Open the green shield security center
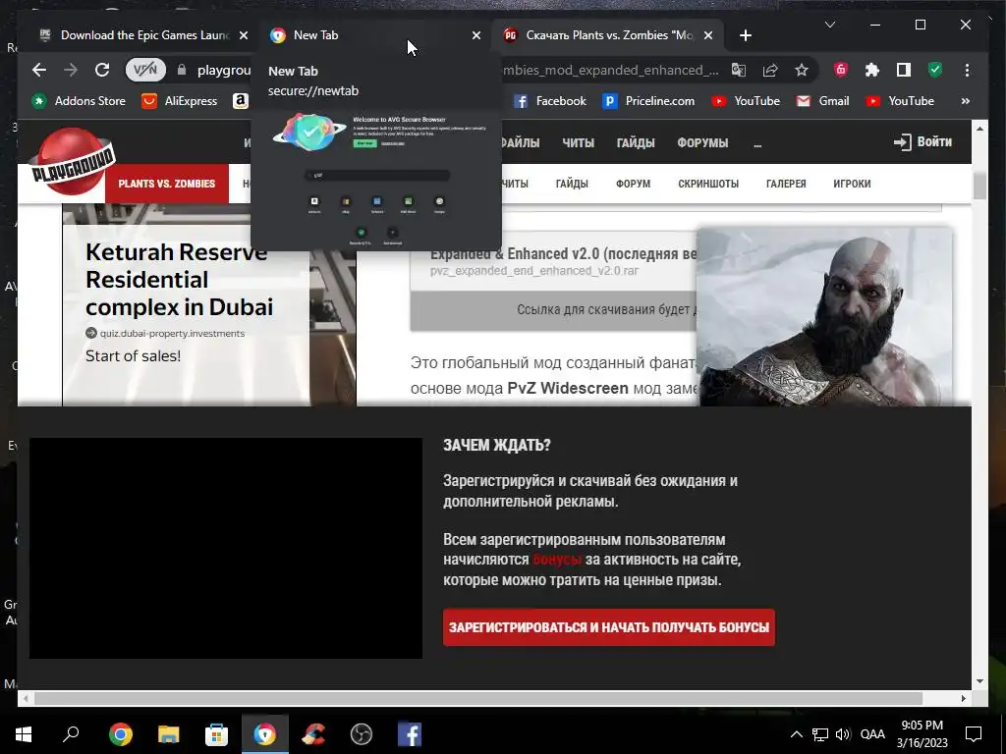Viewport: 1006px width, 754px height. click(x=935, y=70)
